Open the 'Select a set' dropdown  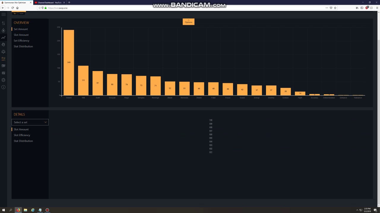point(30,122)
